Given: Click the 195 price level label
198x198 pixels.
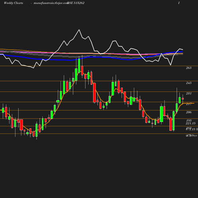Looking at the screenshot, I should coord(189,120).
